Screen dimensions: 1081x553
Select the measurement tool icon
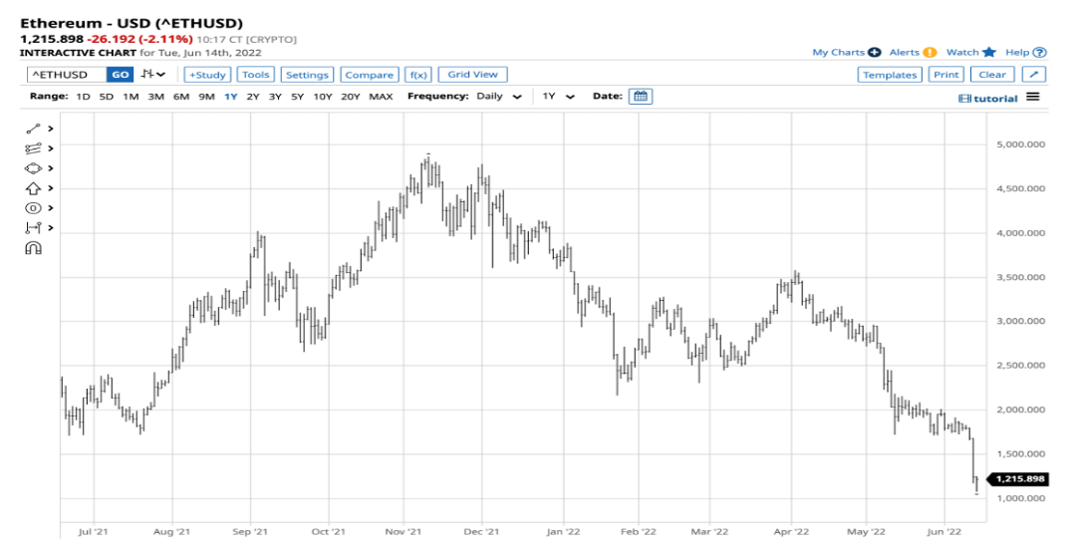click(33, 228)
